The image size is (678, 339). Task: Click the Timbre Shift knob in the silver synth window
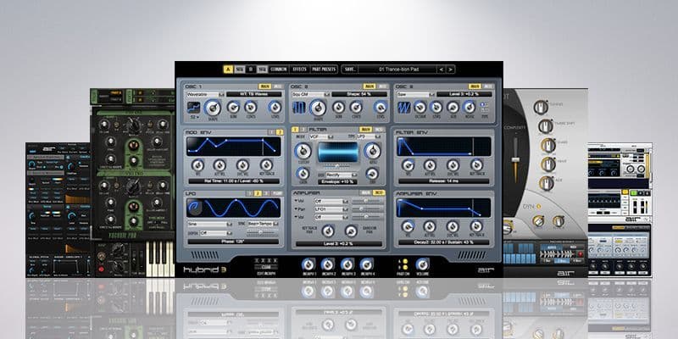[546, 126]
